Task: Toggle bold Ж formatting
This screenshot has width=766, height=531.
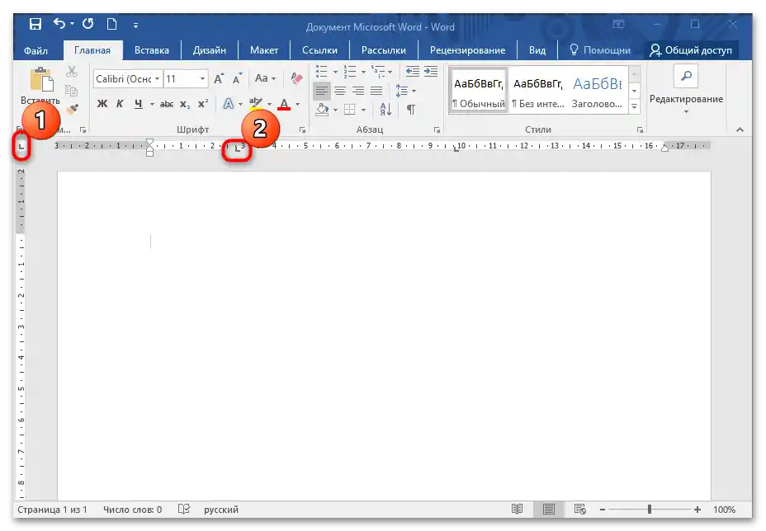Action: point(102,103)
